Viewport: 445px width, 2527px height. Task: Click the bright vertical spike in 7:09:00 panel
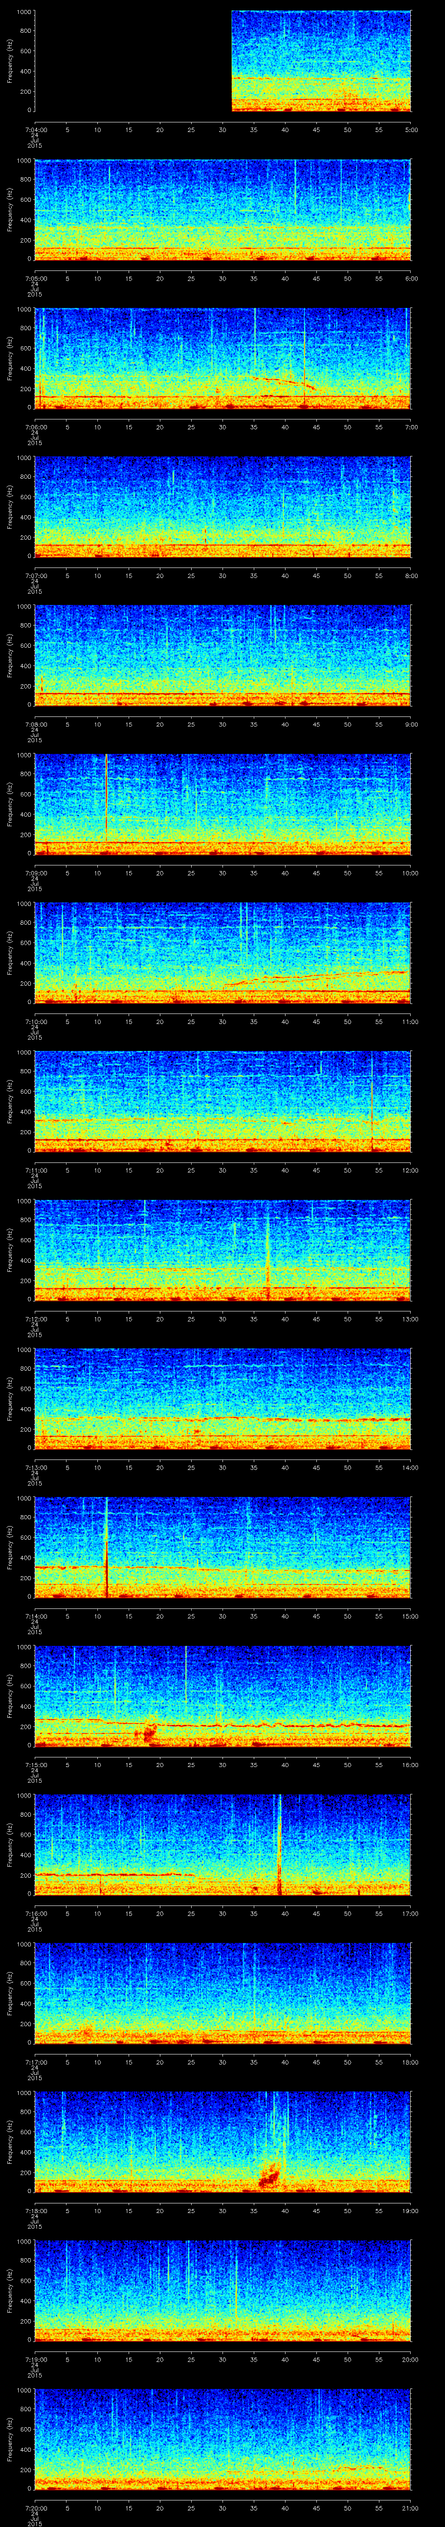(106, 797)
